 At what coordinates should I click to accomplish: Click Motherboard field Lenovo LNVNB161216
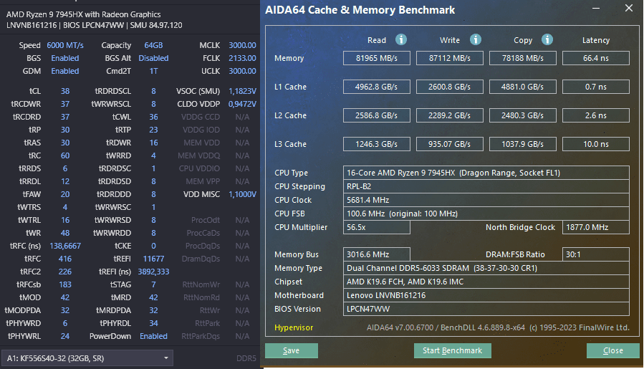(x=486, y=295)
